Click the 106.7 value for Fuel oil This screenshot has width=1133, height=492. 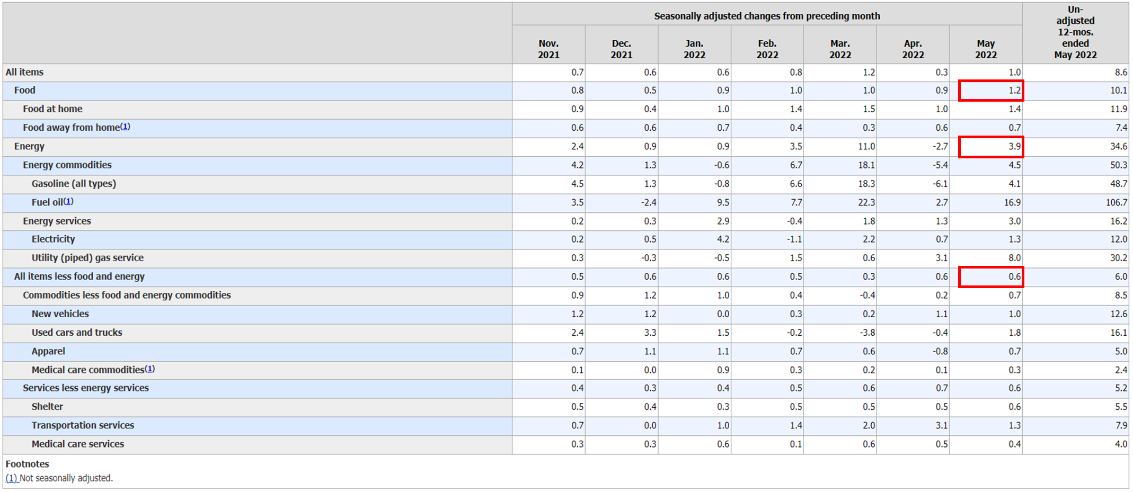click(1116, 202)
